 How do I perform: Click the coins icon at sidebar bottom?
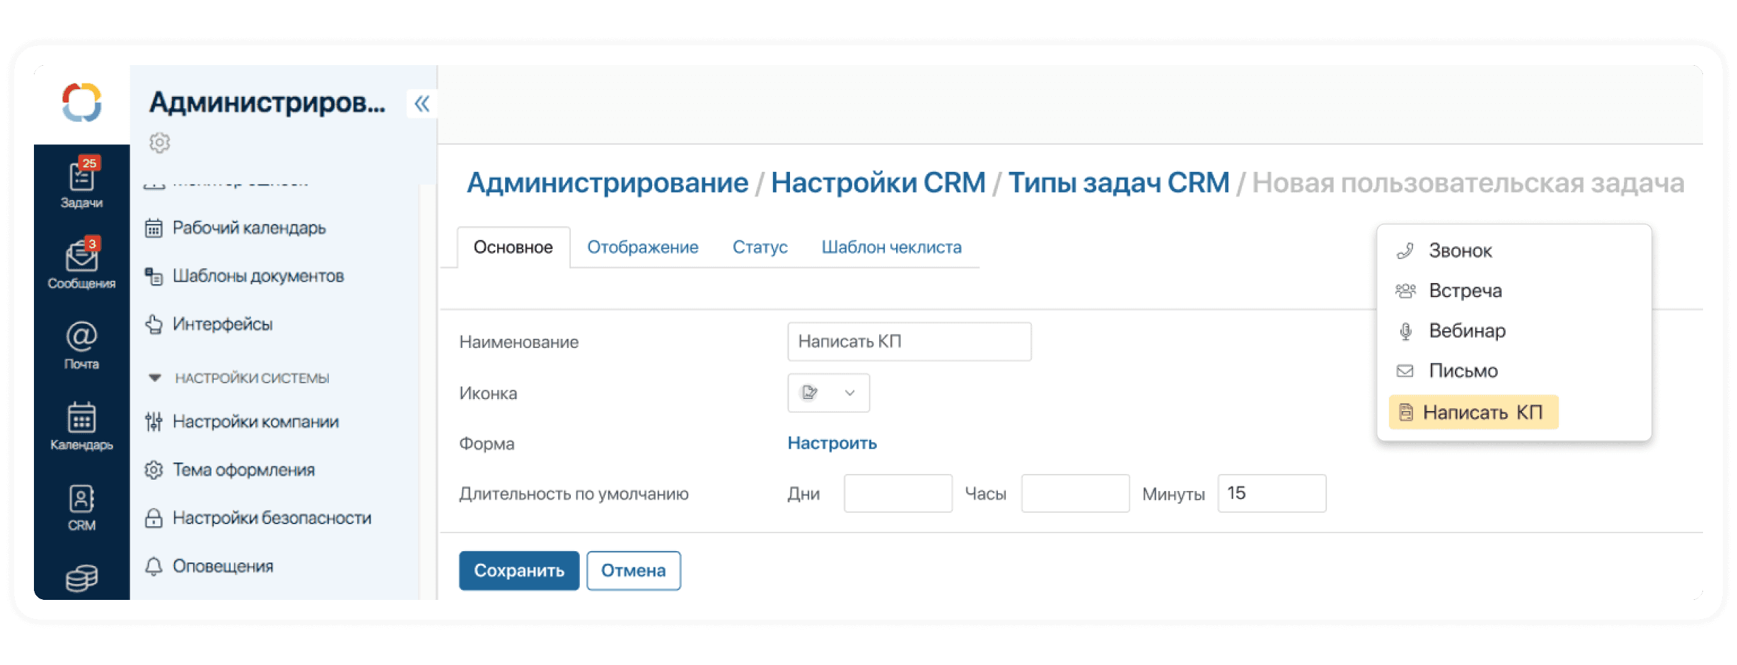(81, 578)
